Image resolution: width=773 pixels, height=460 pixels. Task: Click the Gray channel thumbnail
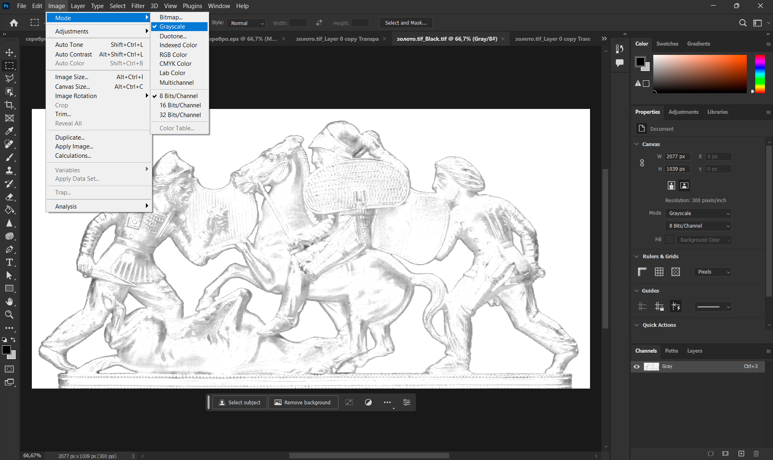coord(651,366)
